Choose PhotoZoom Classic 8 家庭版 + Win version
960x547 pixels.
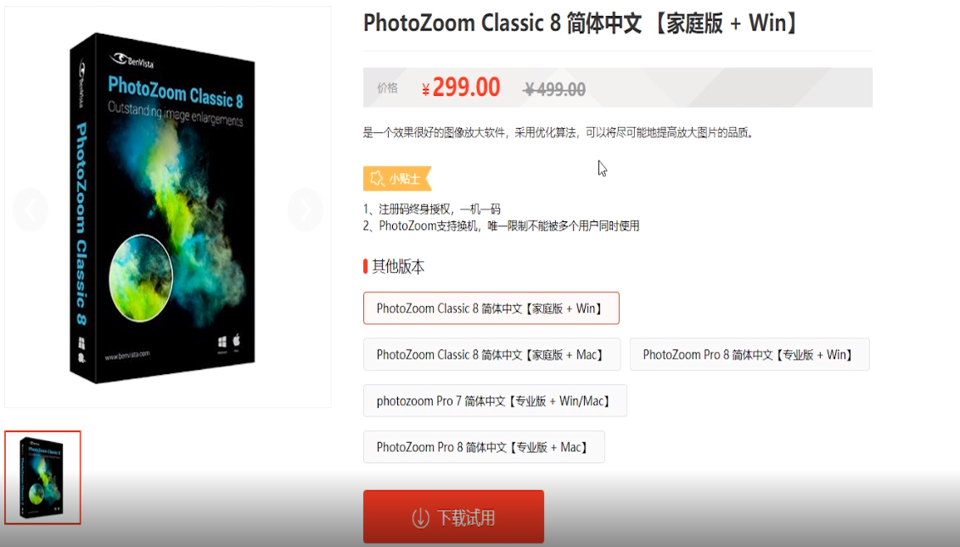[491, 309]
